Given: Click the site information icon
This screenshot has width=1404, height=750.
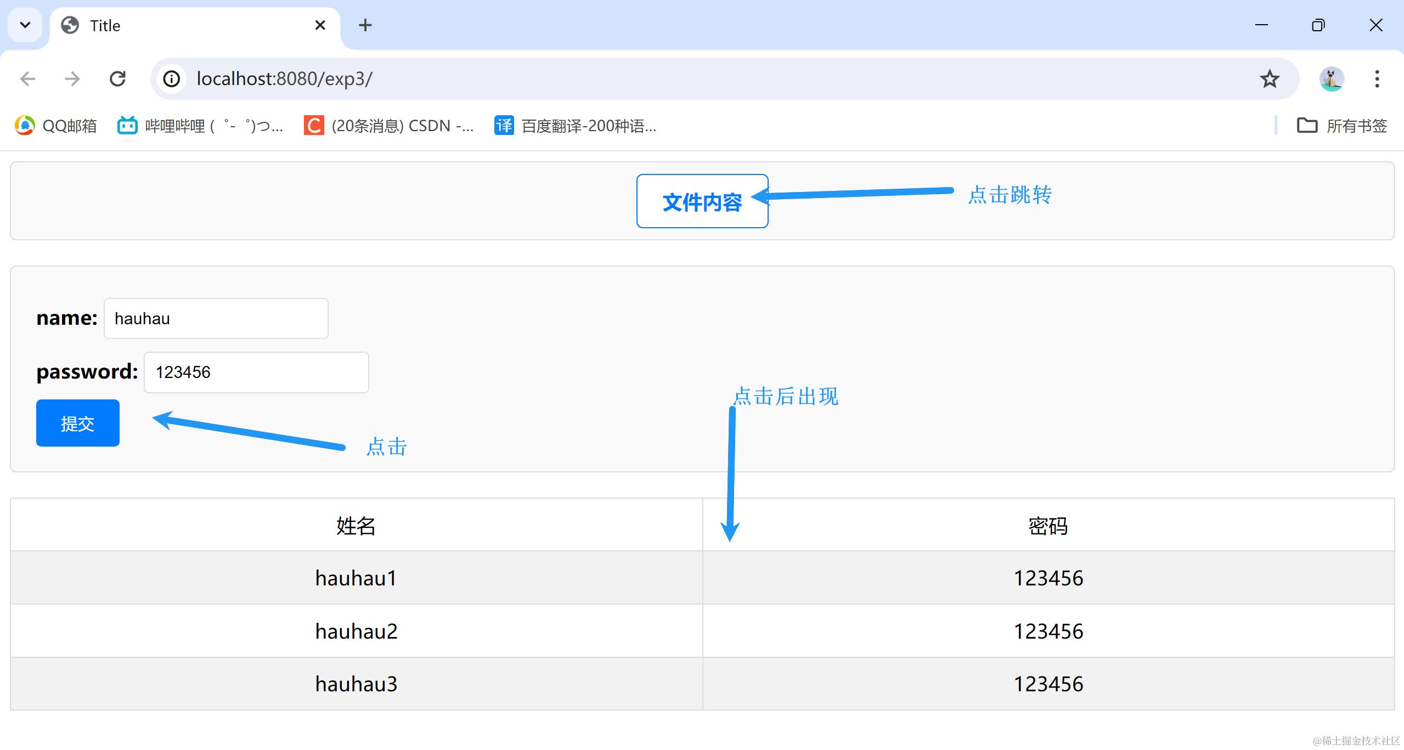Looking at the screenshot, I should click(172, 79).
